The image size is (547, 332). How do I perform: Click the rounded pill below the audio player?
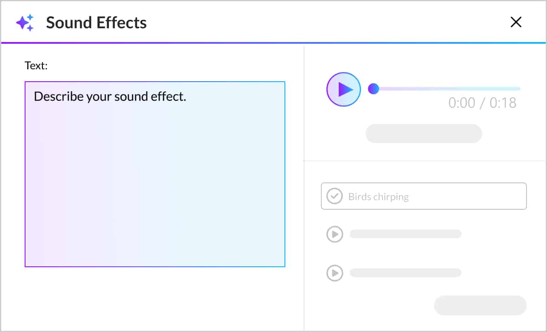click(423, 133)
